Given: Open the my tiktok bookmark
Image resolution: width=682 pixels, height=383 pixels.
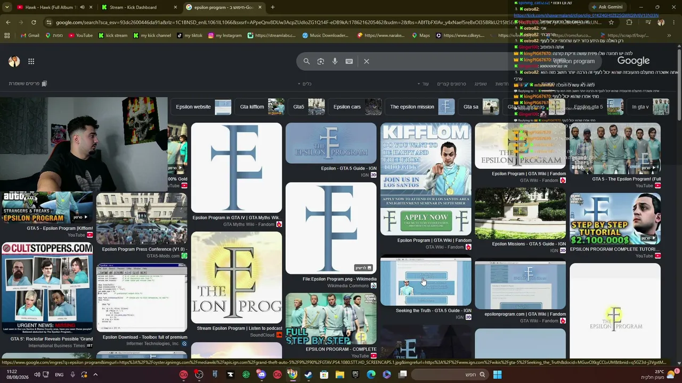Looking at the screenshot, I should pyautogui.click(x=189, y=36).
